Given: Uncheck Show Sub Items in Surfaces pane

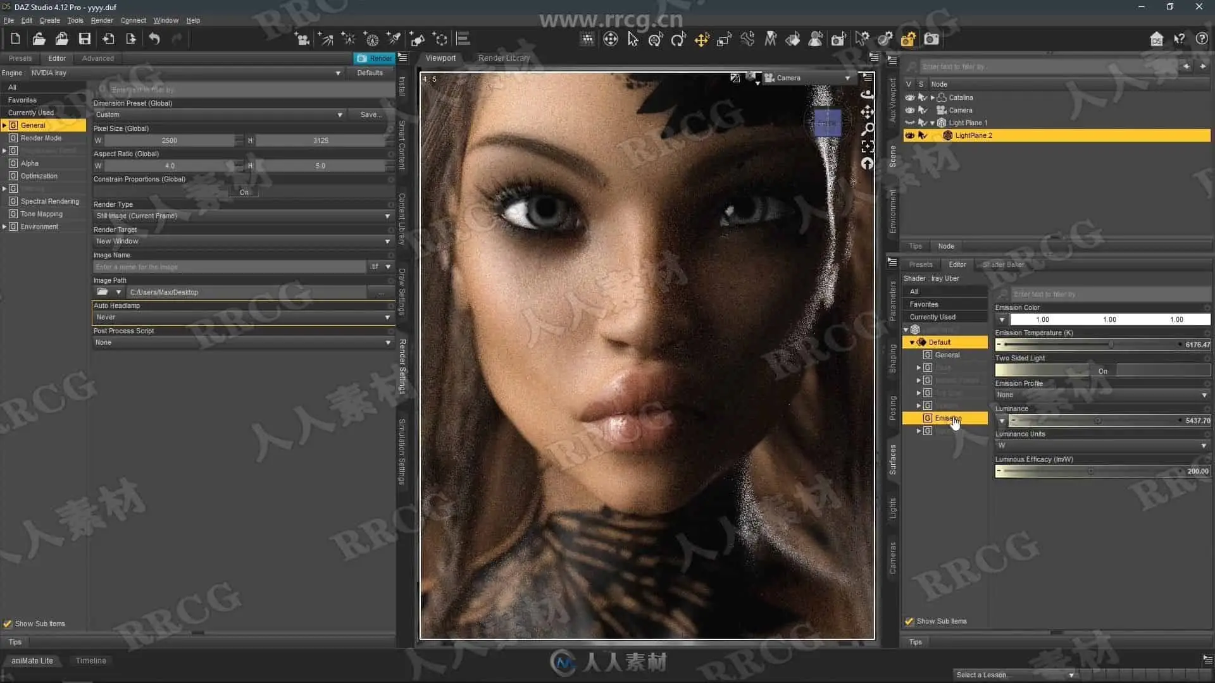Looking at the screenshot, I should 909,621.
